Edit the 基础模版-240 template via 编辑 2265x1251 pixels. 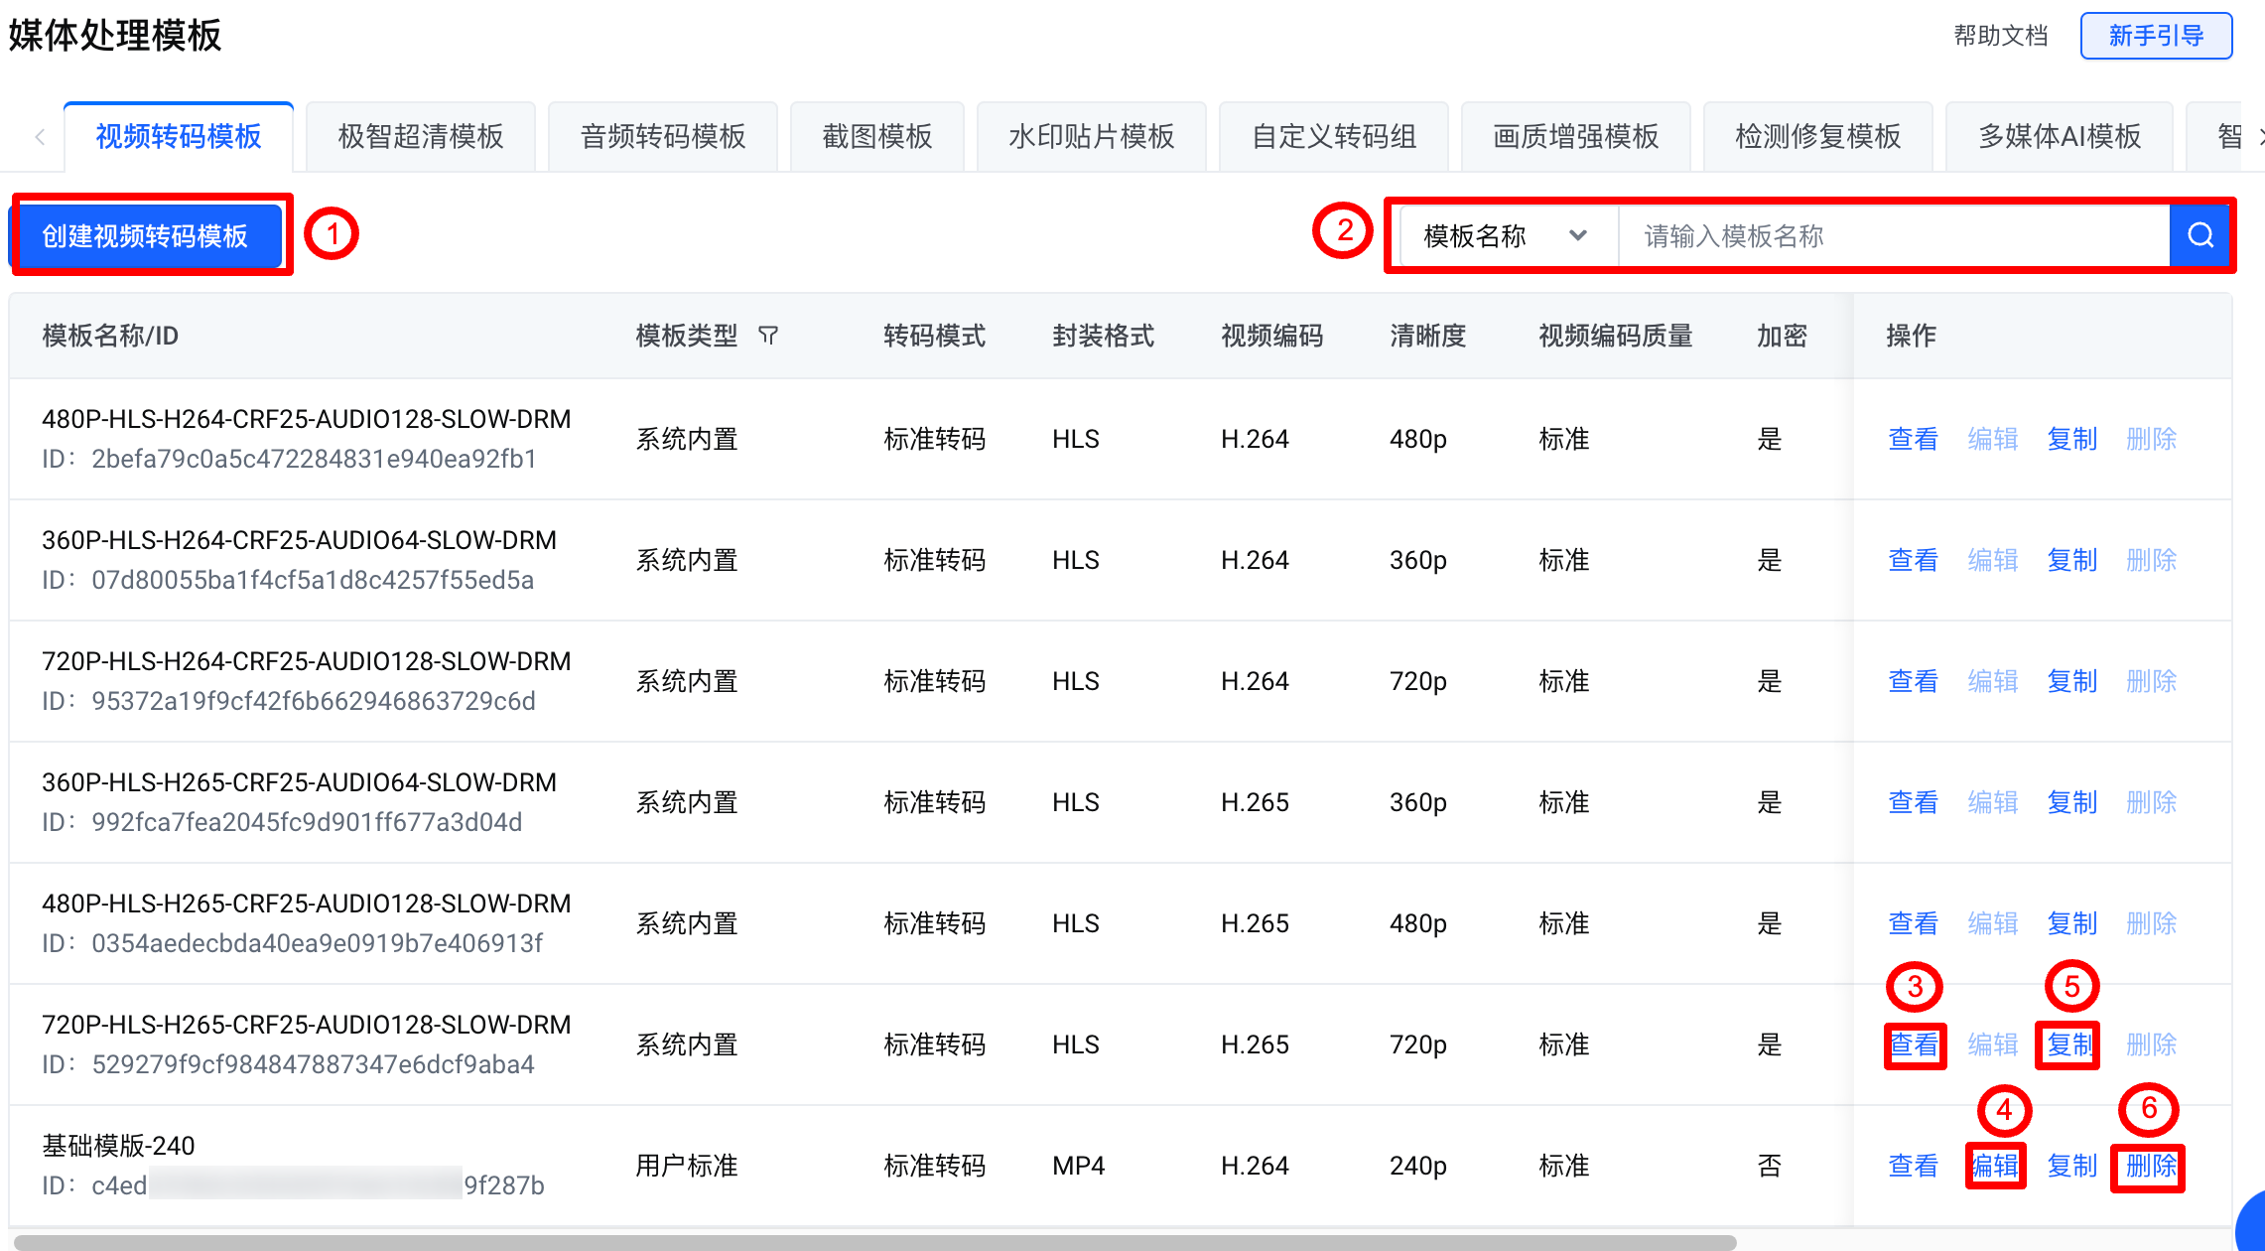coord(1992,1166)
